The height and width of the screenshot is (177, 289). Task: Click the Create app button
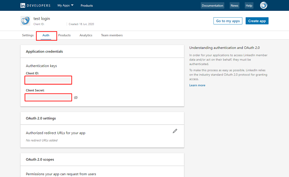coord(257,21)
